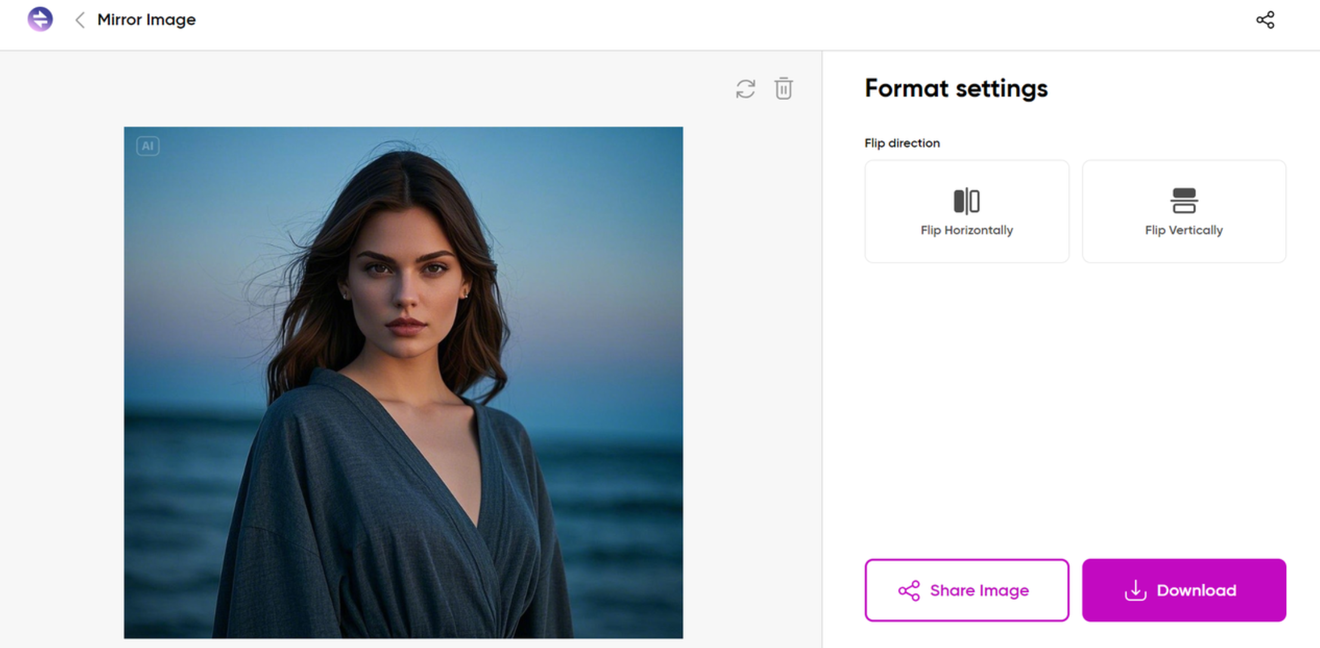Open the share icon in the header

click(1265, 20)
